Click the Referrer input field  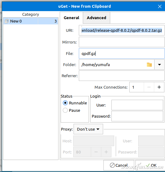tap(122, 76)
